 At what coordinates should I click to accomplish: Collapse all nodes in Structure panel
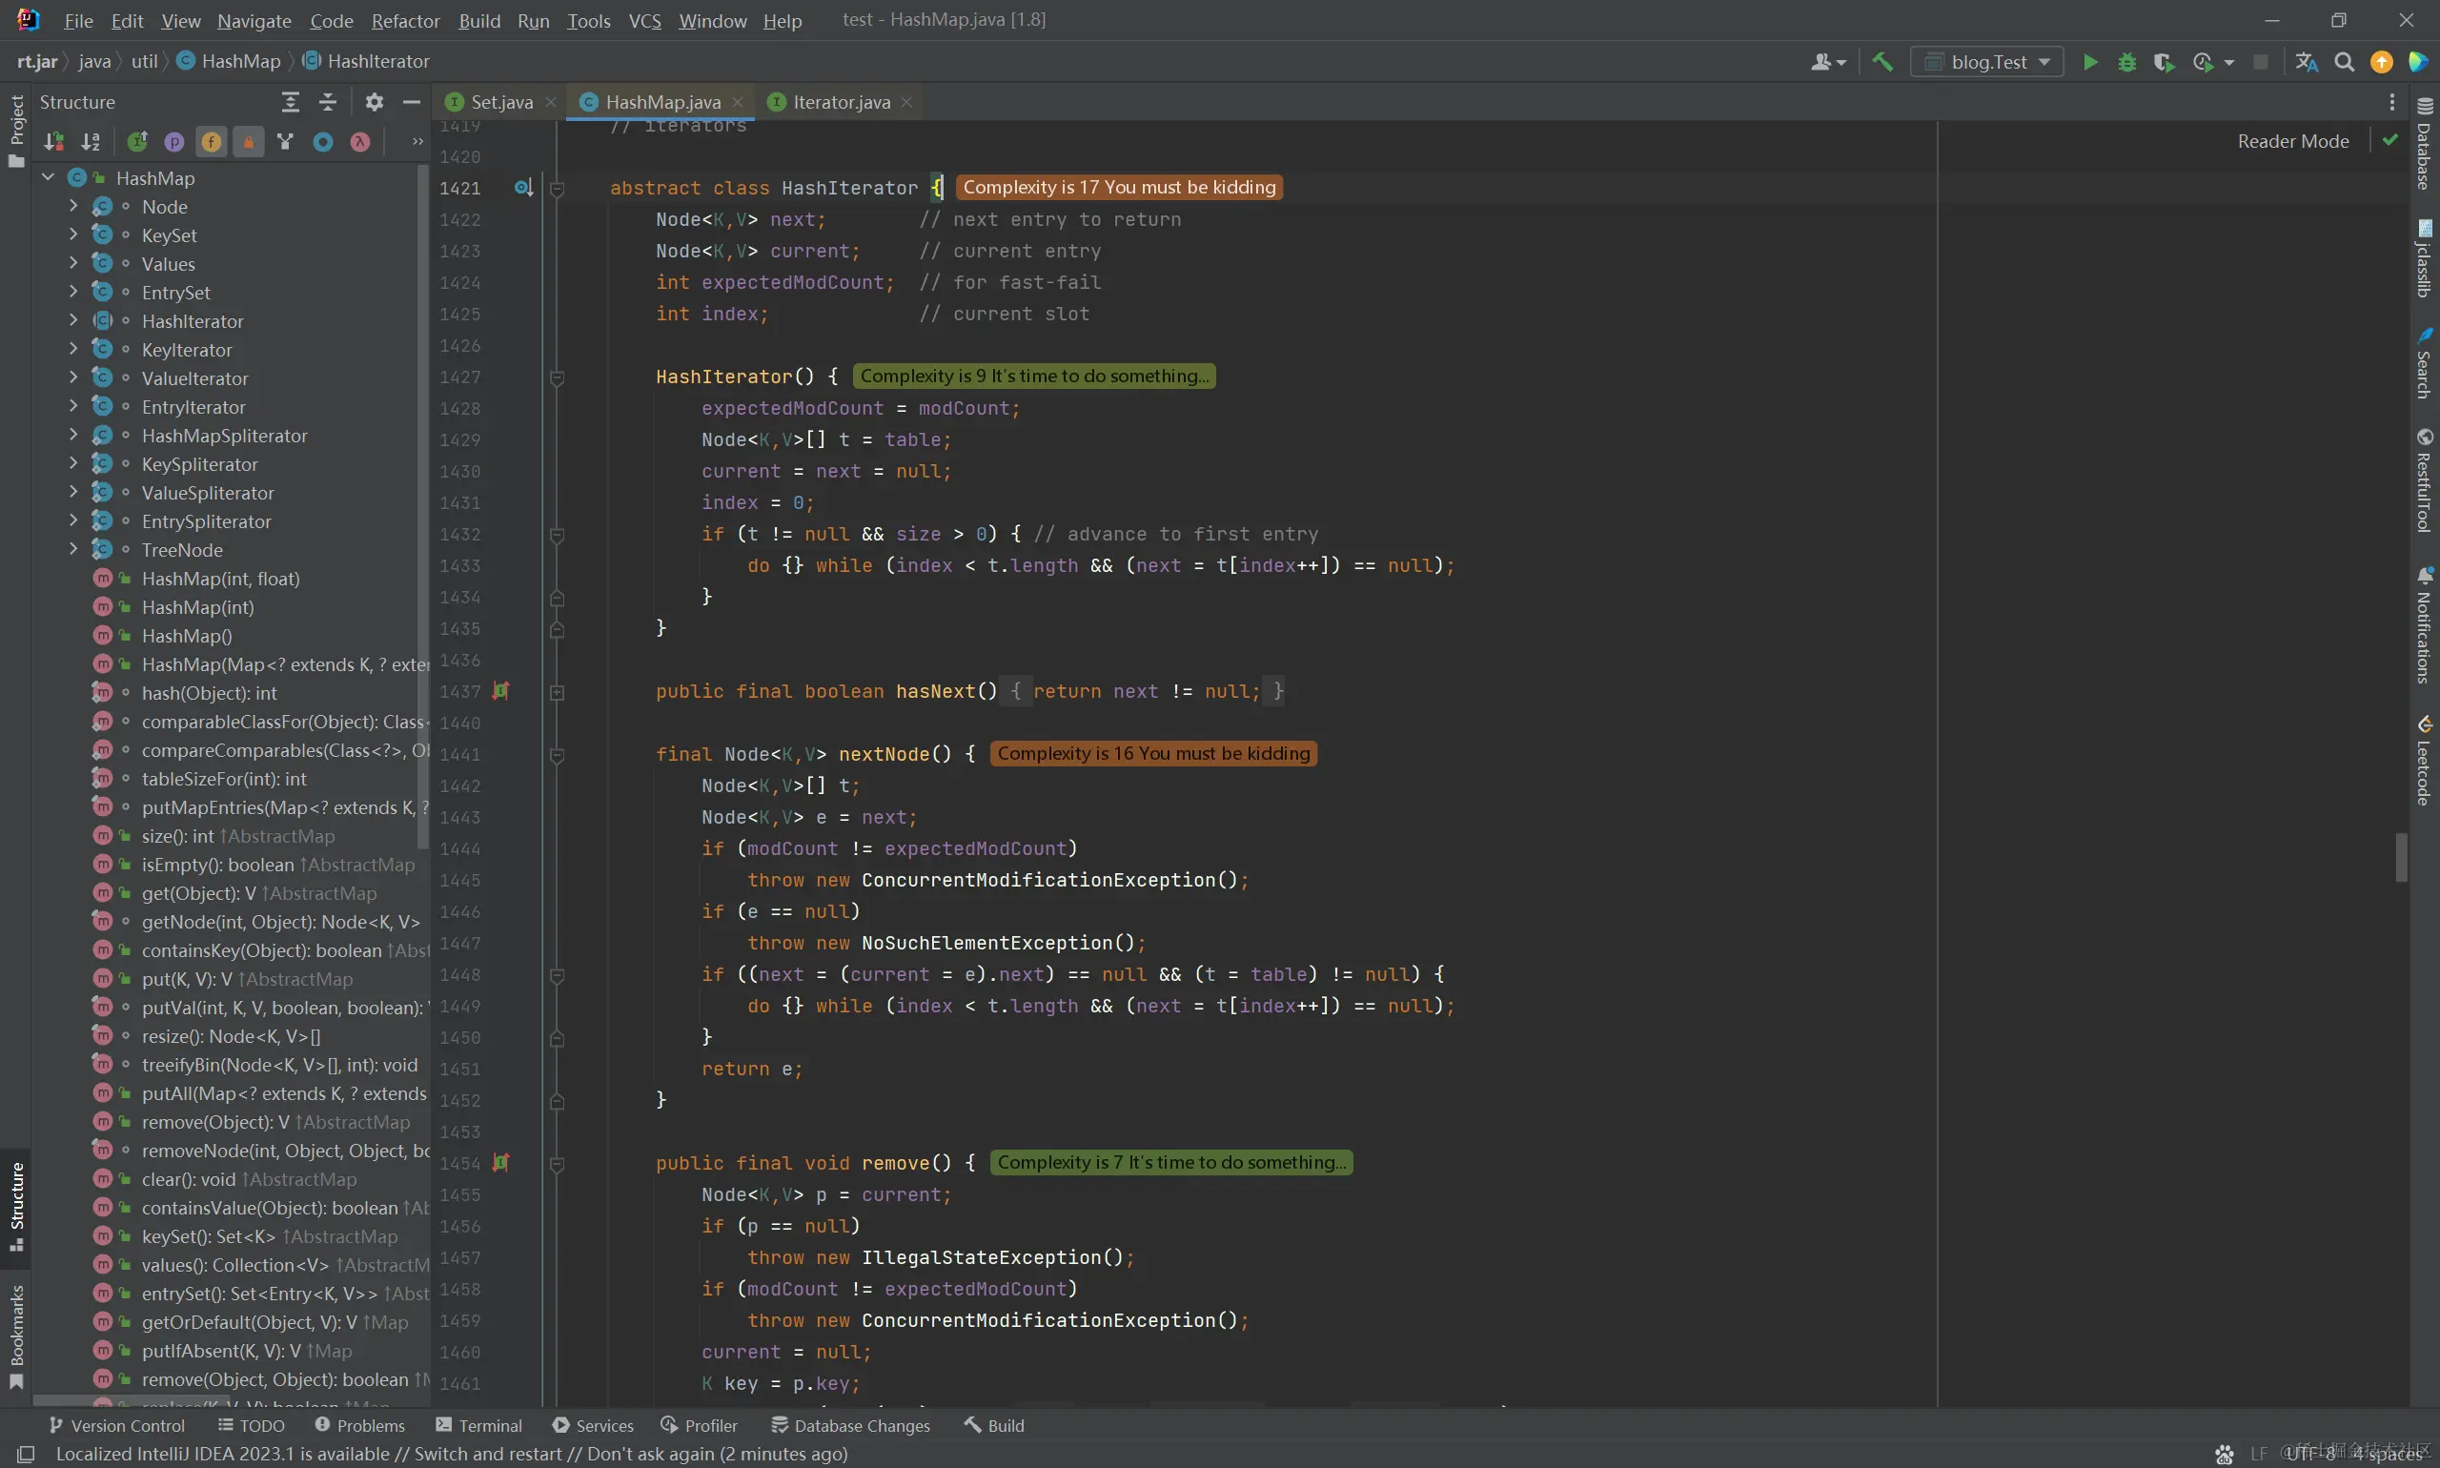coord(329,102)
